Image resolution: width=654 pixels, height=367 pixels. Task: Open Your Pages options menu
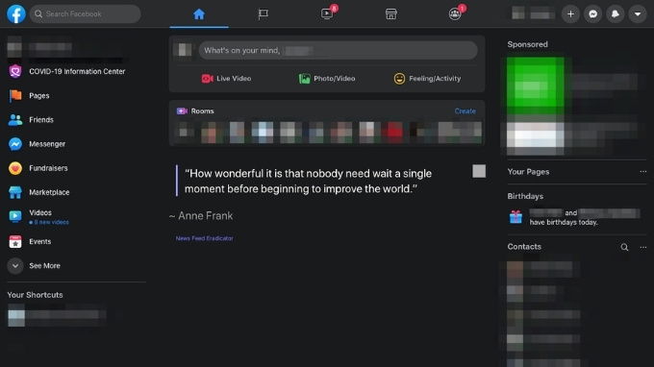click(x=642, y=172)
